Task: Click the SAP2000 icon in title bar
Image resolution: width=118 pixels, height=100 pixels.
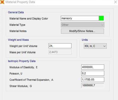Action: click(x=2, y=2)
